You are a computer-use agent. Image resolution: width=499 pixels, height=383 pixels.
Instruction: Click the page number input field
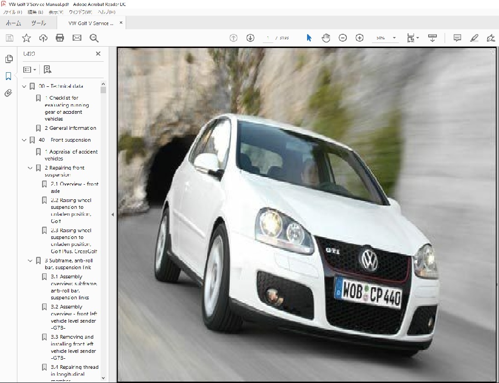[268, 38]
